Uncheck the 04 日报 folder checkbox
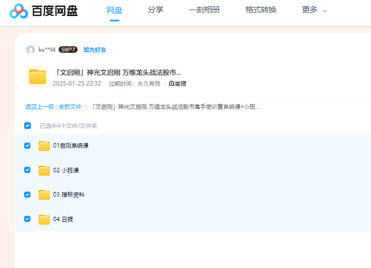 (28, 219)
